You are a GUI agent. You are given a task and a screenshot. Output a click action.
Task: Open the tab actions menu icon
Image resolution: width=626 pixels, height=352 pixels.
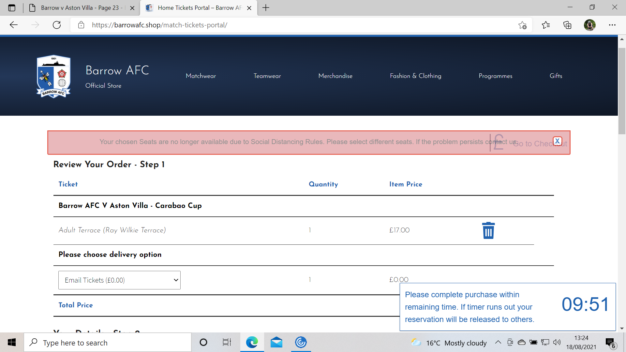(12, 8)
